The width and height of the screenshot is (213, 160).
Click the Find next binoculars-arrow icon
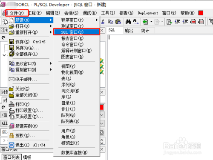coord(135,22)
